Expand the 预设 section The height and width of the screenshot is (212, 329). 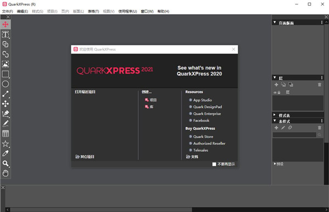click(x=275, y=164)
